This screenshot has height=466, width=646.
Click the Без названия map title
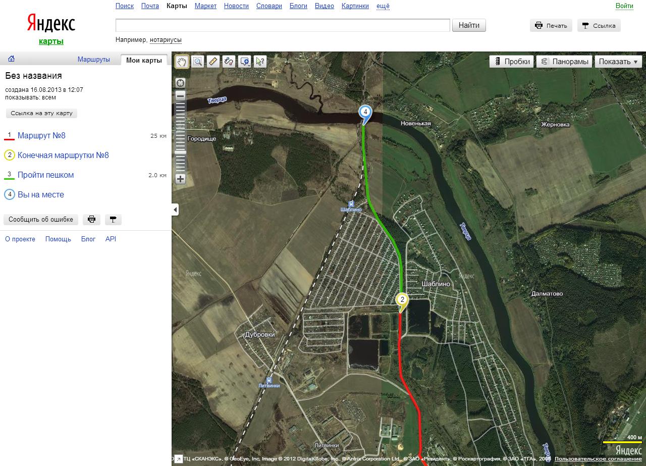pos(33,76)
